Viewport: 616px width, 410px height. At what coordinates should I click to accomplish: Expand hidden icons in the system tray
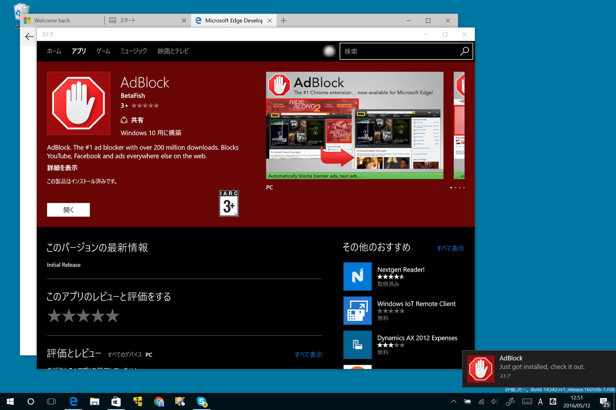(x=453, y=401)
